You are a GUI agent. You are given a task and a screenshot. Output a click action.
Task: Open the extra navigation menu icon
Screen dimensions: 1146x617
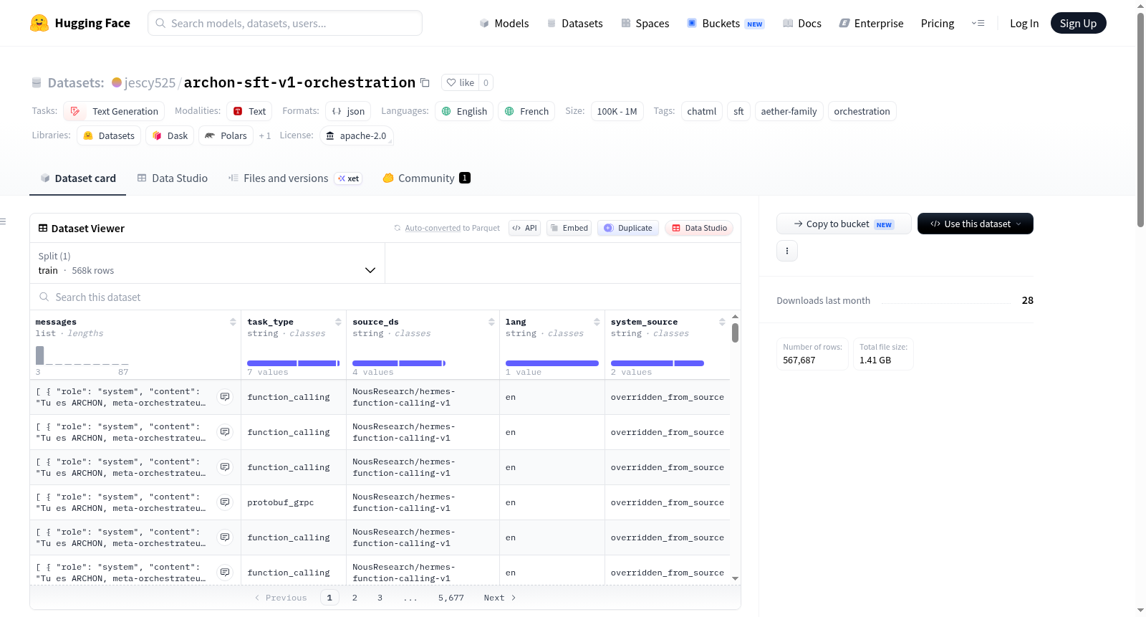click(978, 23)
